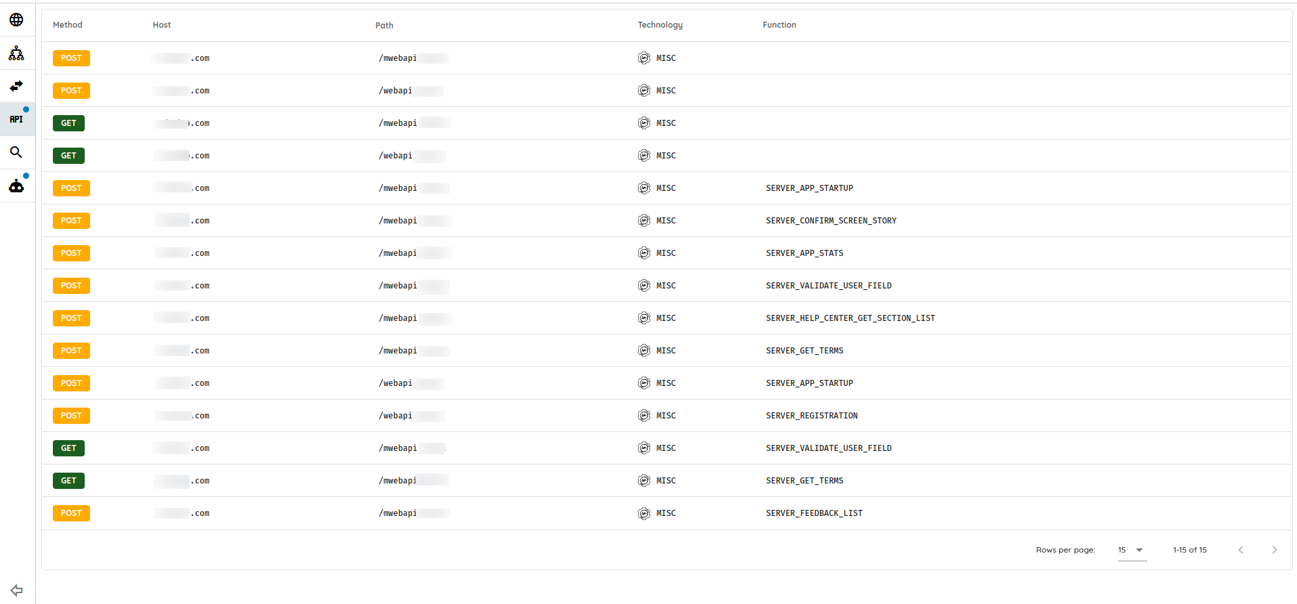Screen dimensions: 1297x604
Task: Click MISC technology icon in SERVER_APP_STATS row
Action: pyautogui.click(x=644, y=253)
